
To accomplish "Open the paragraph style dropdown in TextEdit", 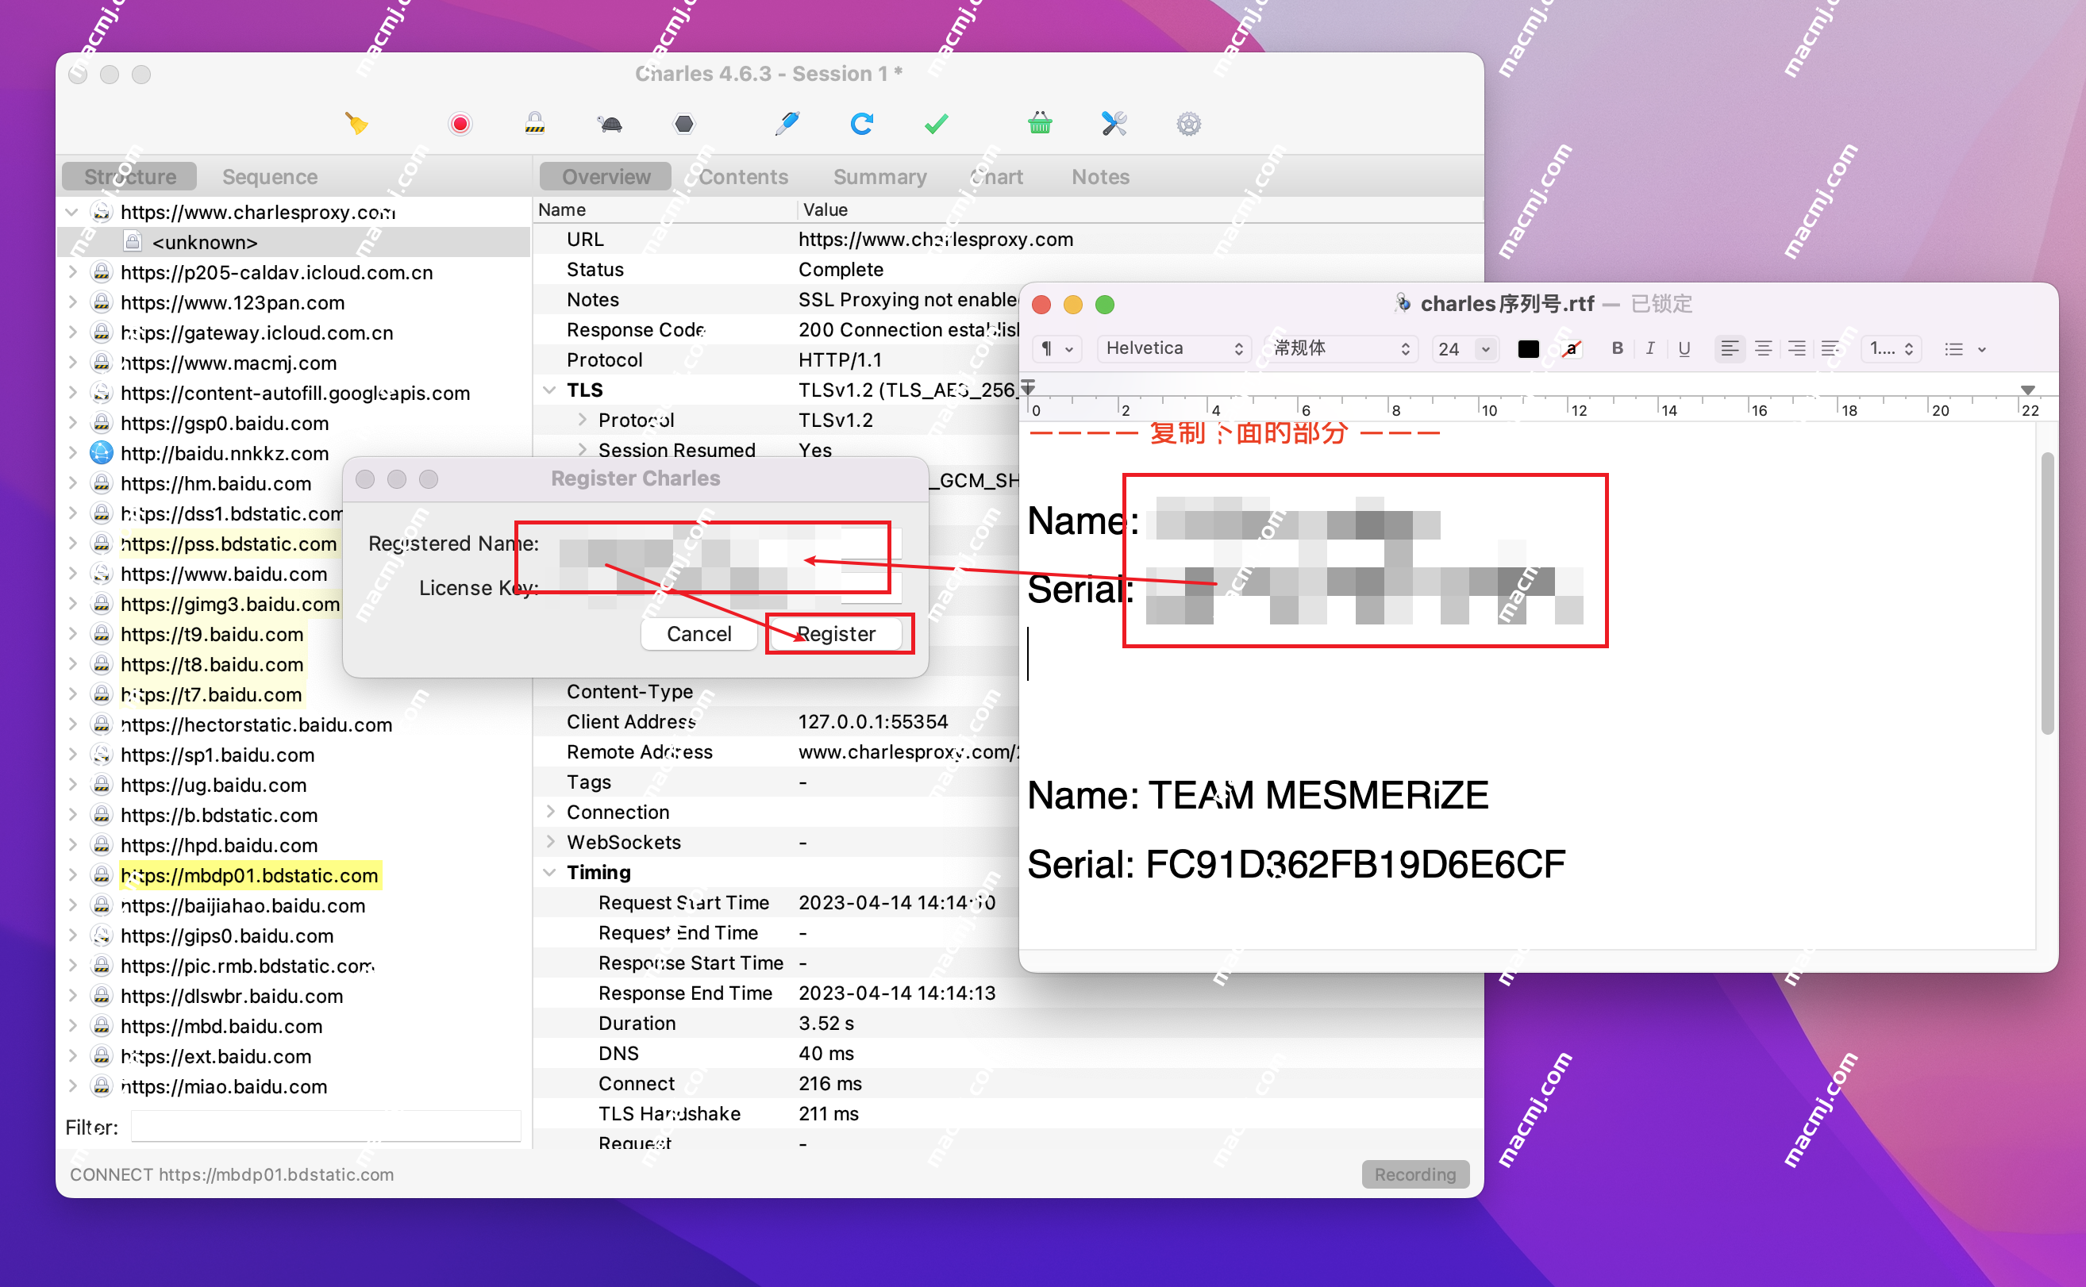I will [x=1056, y=349].
